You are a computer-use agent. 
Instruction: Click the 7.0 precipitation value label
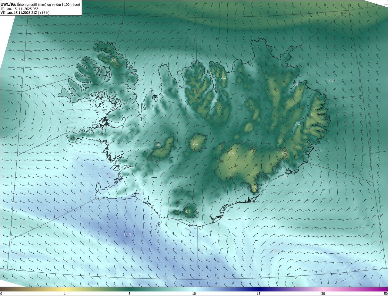[x=331, y=80]
